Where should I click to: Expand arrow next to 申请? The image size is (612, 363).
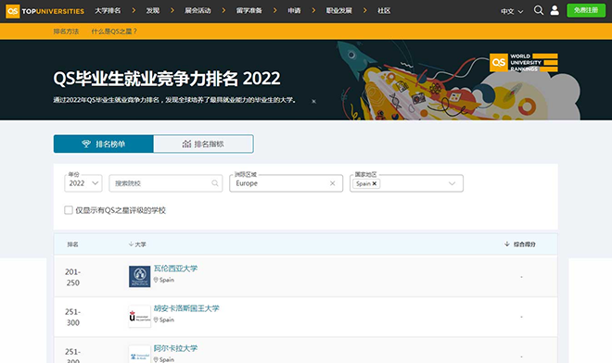point(313,10)
